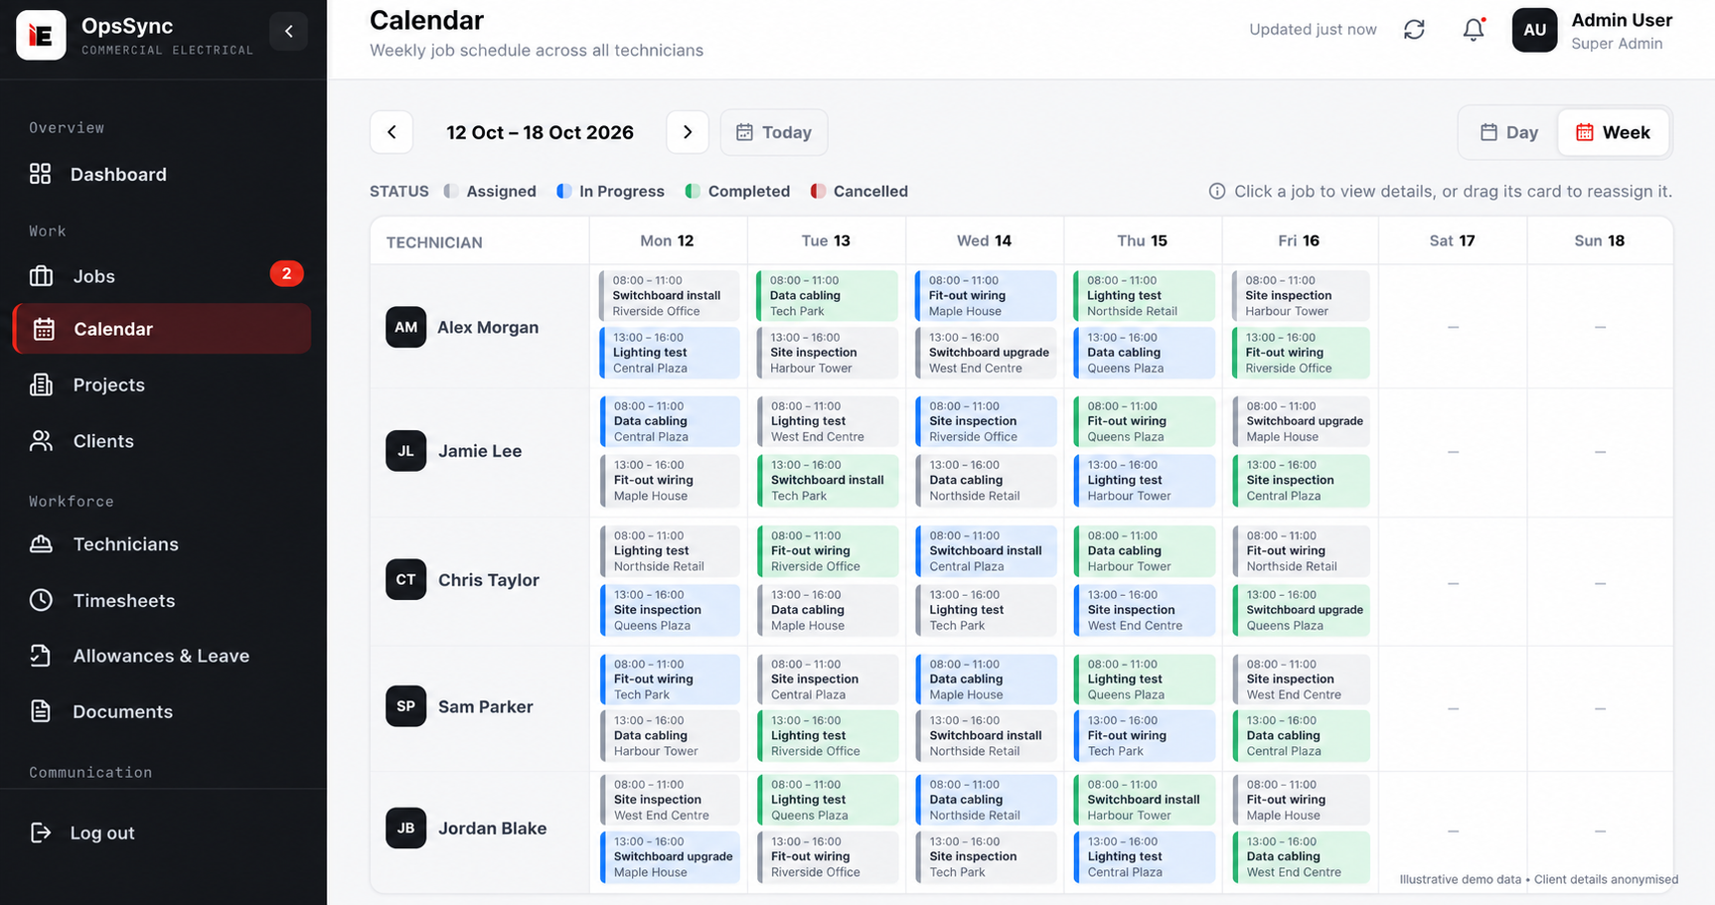Switch to Week view
1715x905 pixels.
[1614, 132]
